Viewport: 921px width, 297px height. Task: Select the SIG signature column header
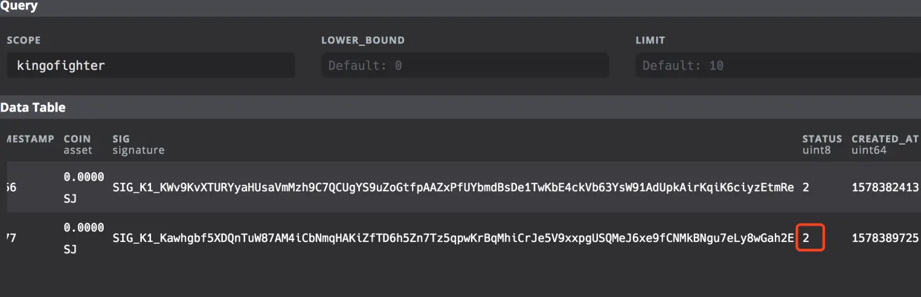click(122, 139)
